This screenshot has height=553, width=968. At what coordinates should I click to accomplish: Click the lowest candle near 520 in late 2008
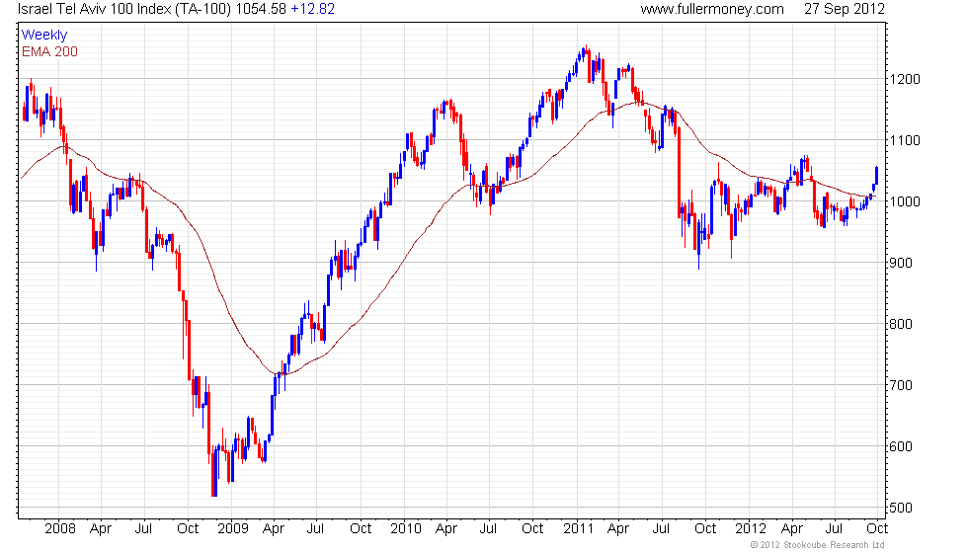point(214,473)
